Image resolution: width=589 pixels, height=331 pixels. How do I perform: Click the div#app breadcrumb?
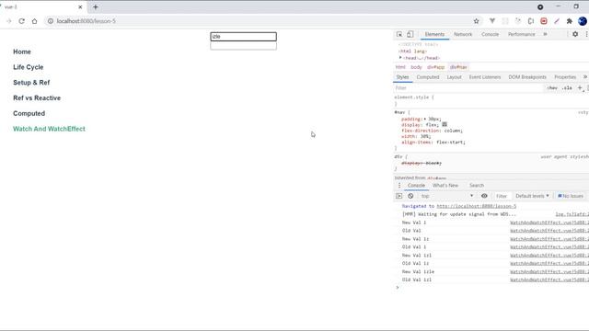[435, 67]
